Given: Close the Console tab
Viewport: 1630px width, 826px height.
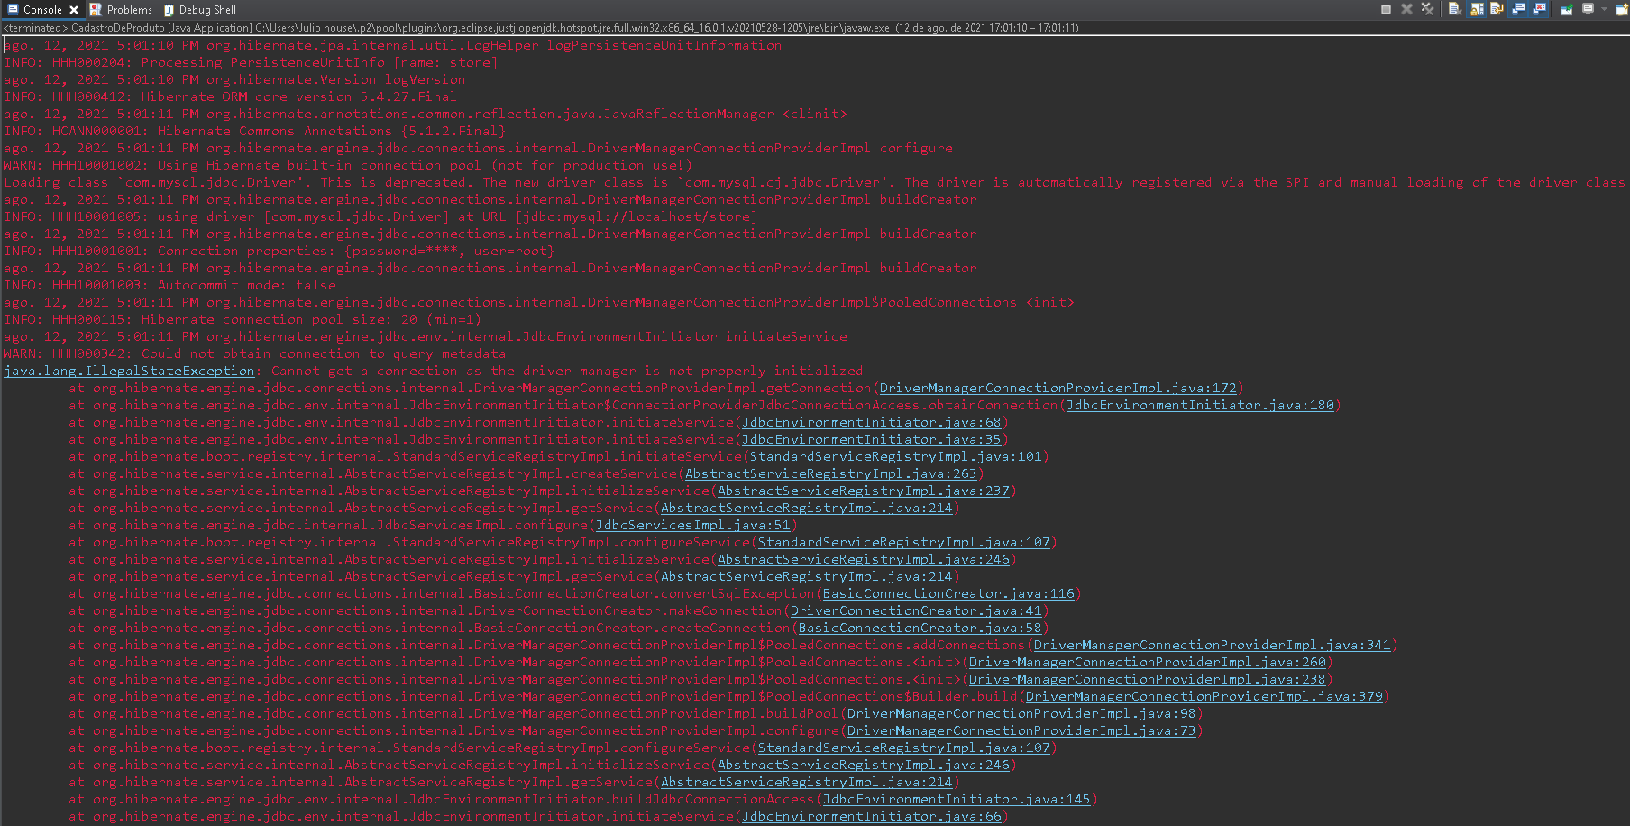Looking at the screenshot, I should point(74,10).
